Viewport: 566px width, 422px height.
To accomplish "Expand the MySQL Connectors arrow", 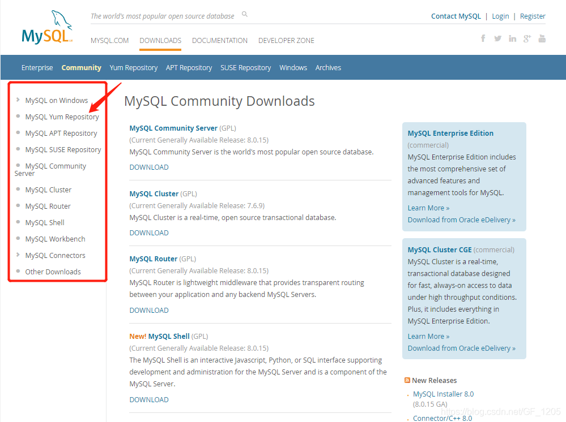I will (x=18, y=255).
